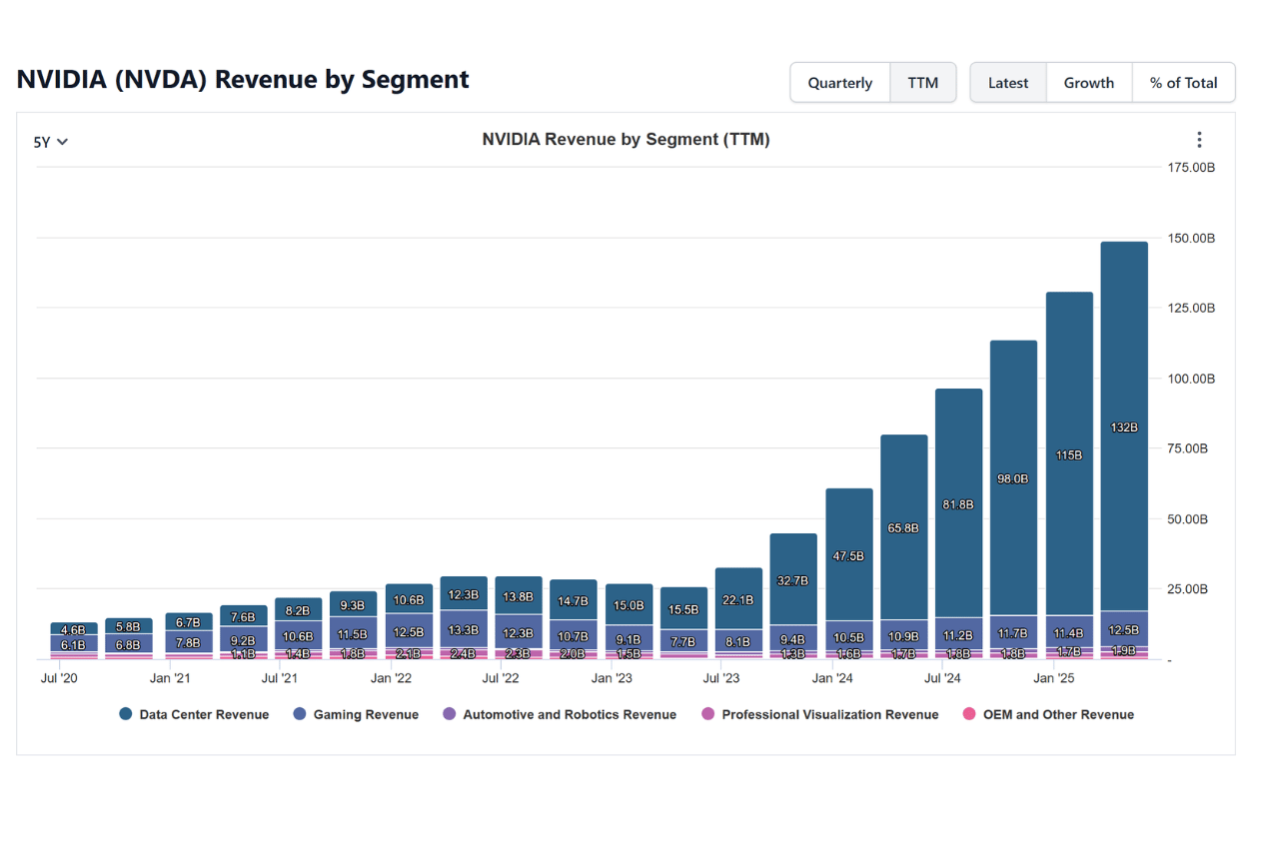Click the page heading NVIDIA (NVDA) Revenue by Segment

click(x=243, y=80)
